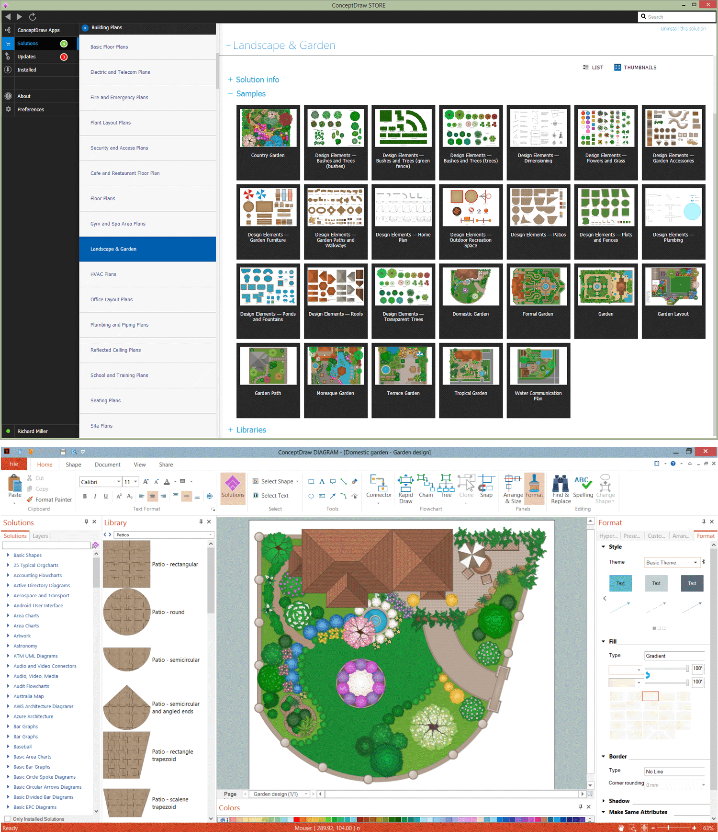Select the Connector tool

379,489
